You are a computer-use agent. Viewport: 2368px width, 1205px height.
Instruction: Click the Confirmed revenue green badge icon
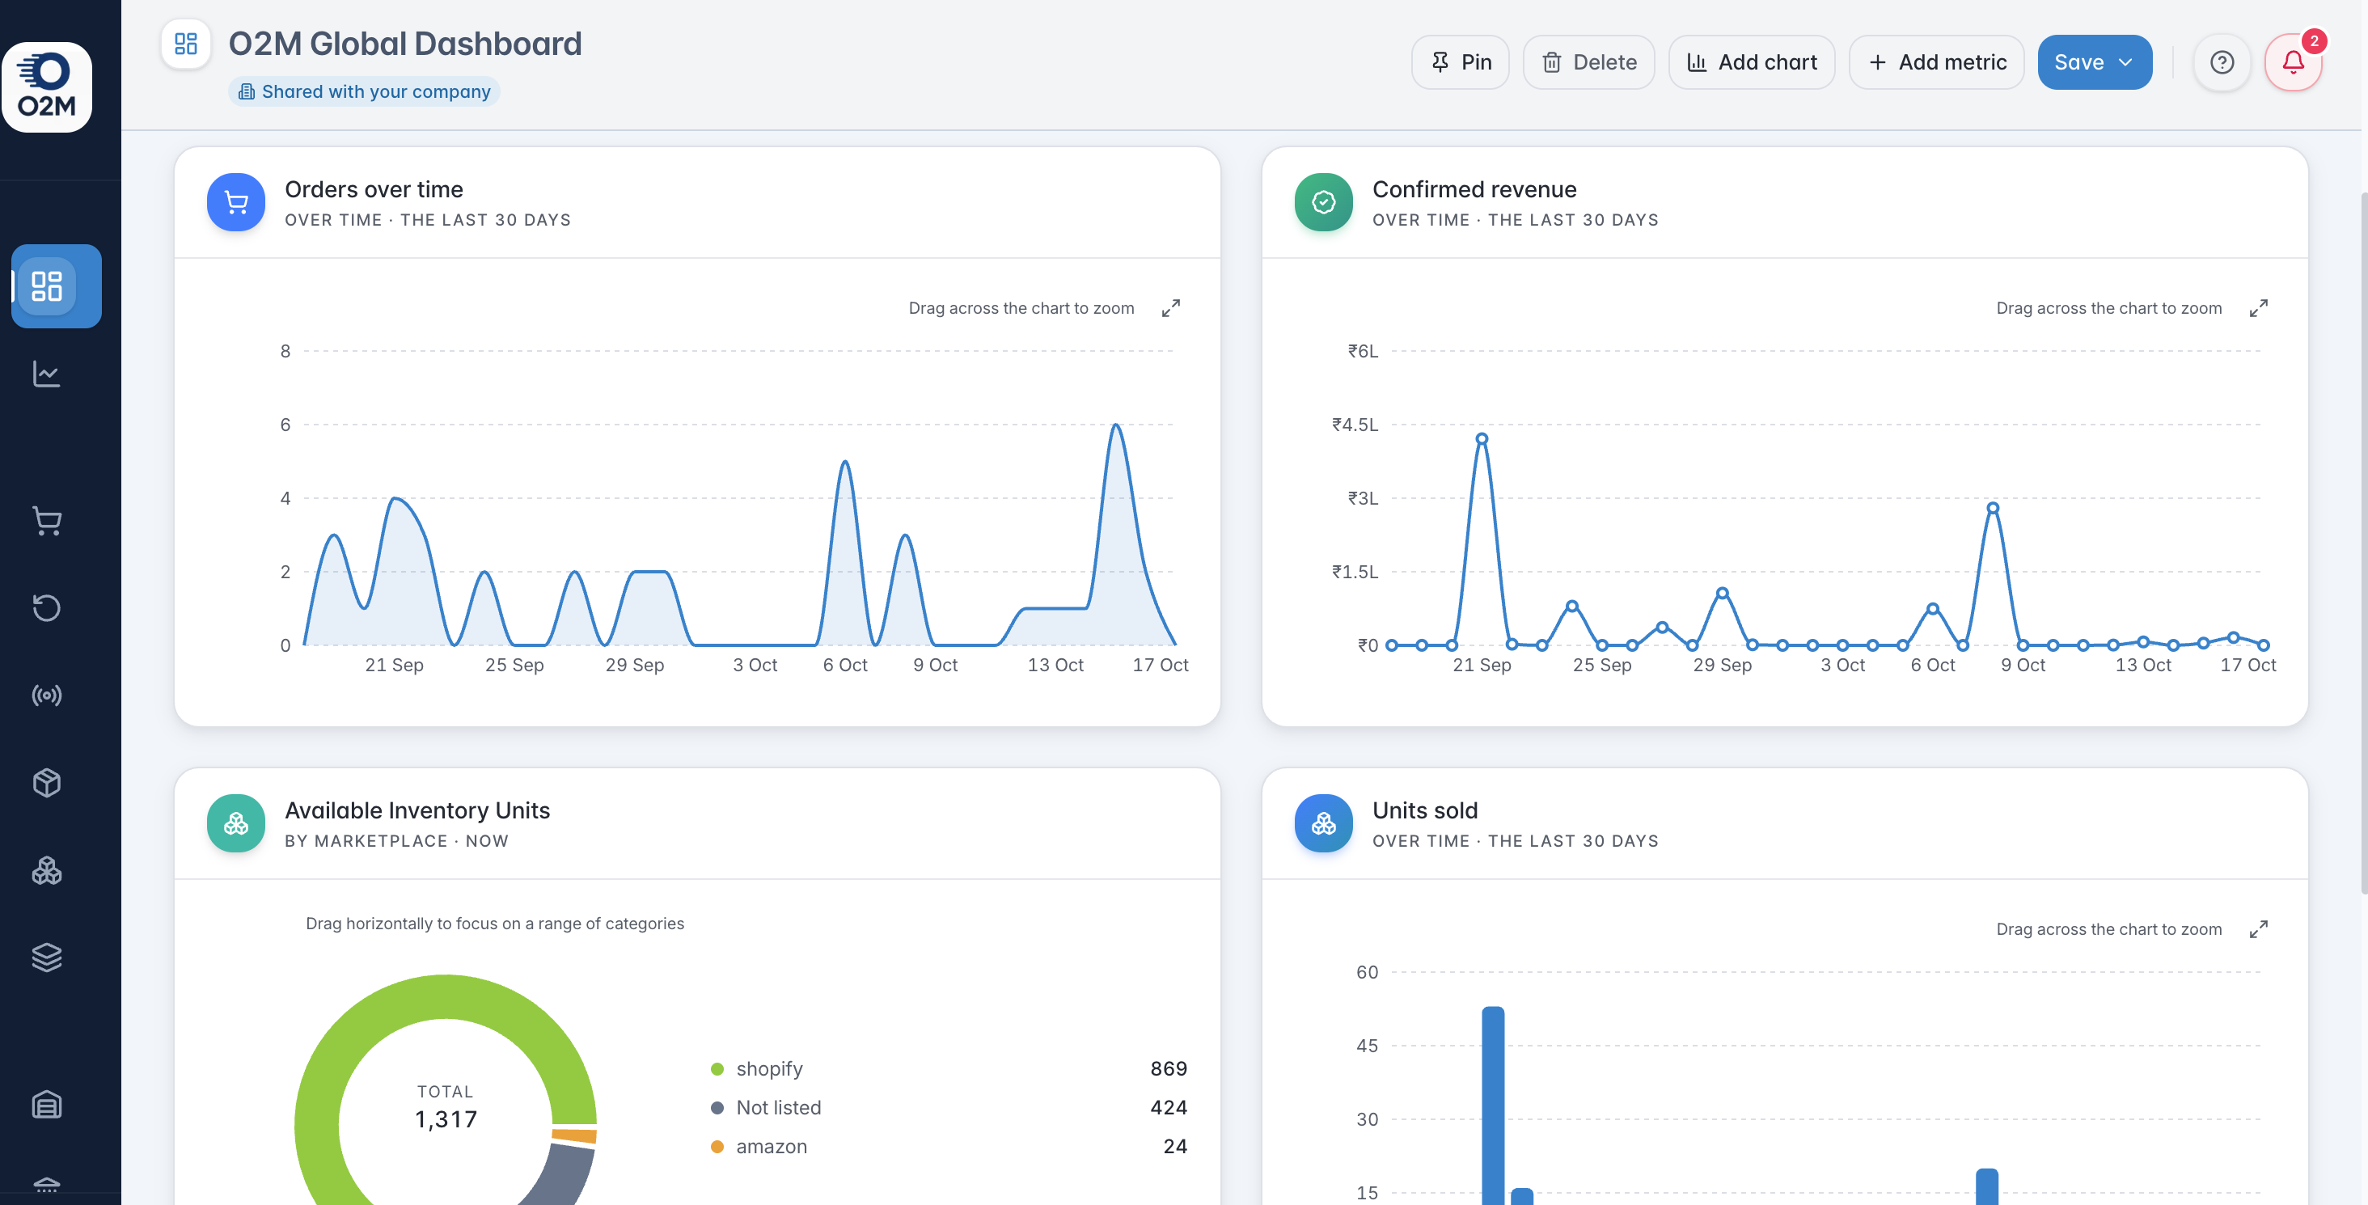click(1324, 202)
